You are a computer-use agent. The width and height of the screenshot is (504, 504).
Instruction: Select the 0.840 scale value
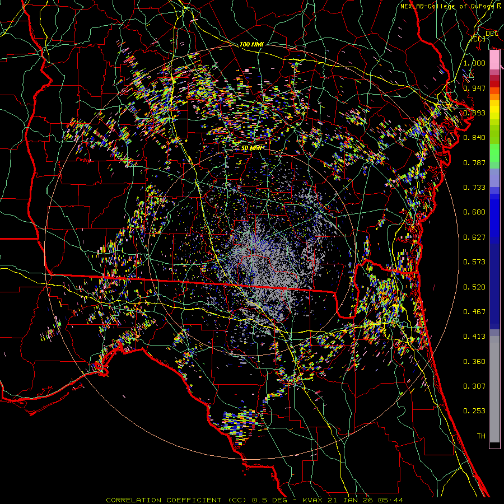[474, 138]
